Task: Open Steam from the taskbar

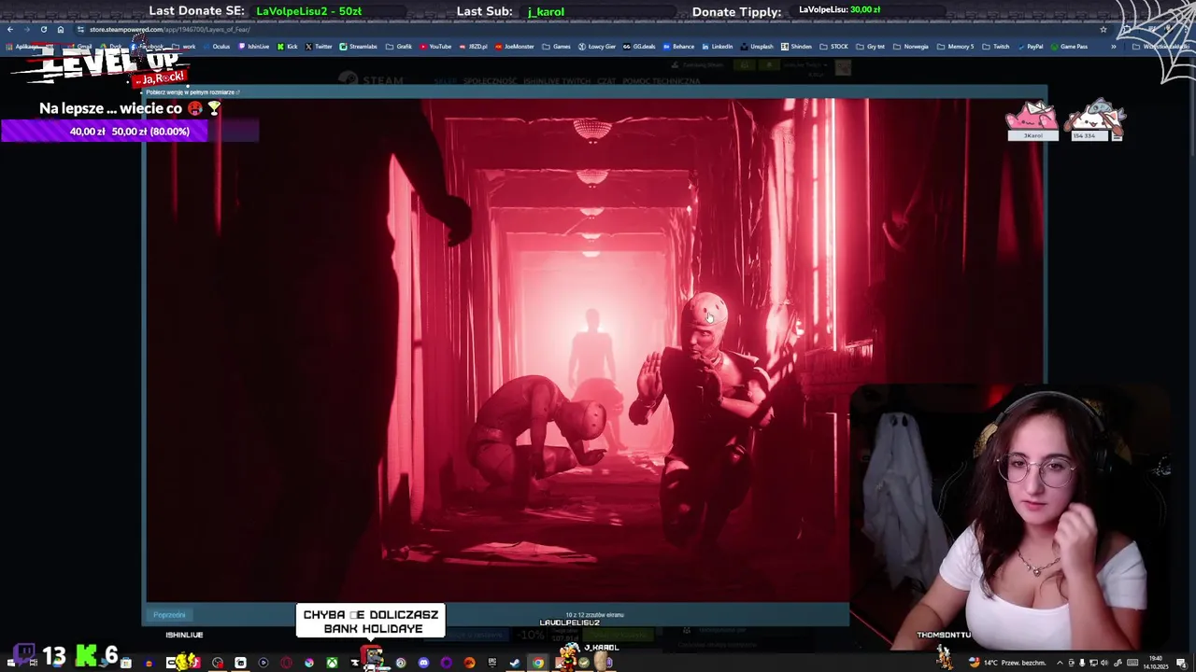Action: [515, 663]
